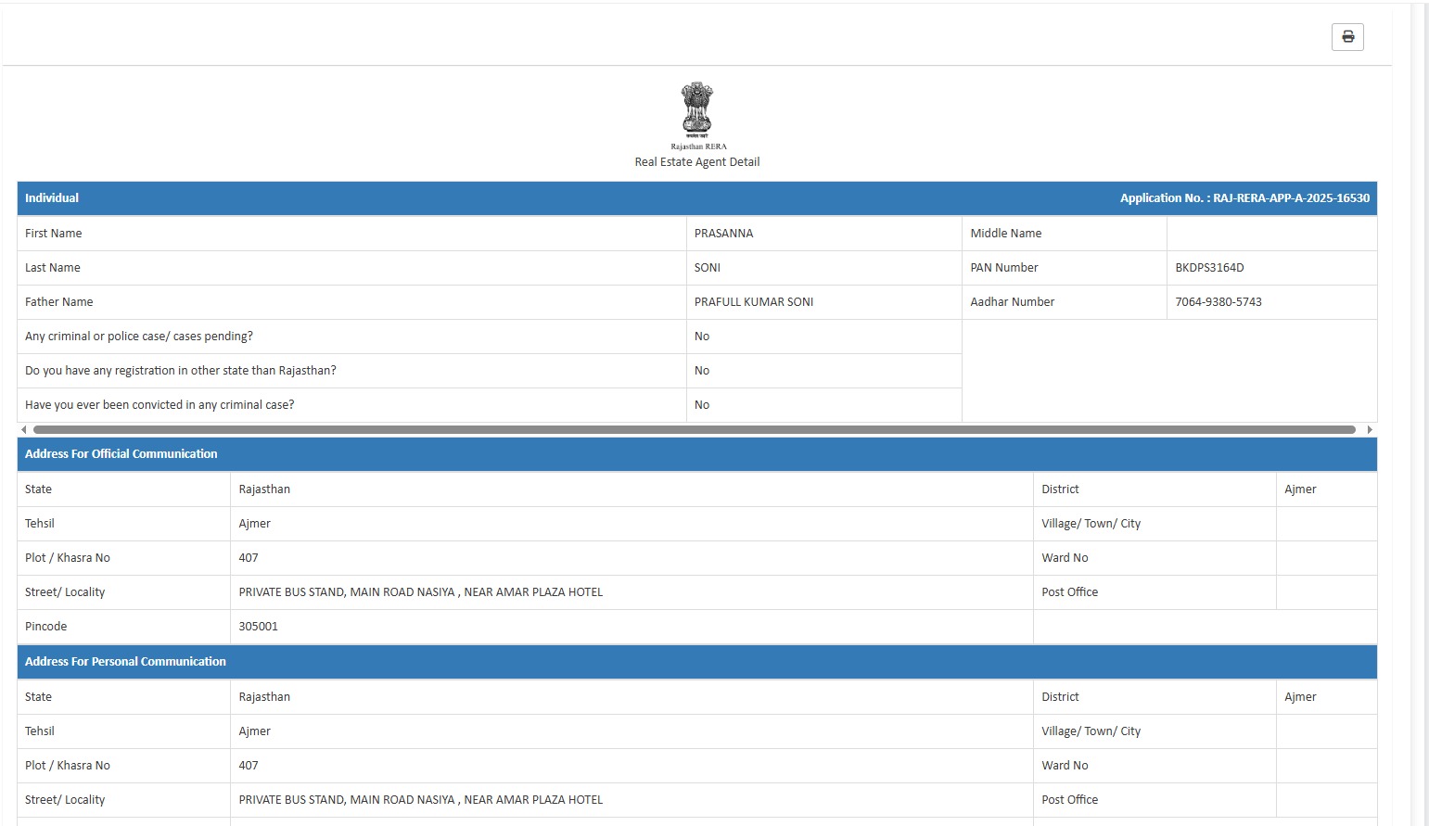Click the Rajasthan RERA emblem logo

(697, 110)
